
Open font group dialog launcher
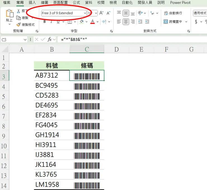[x=111, y=31]
